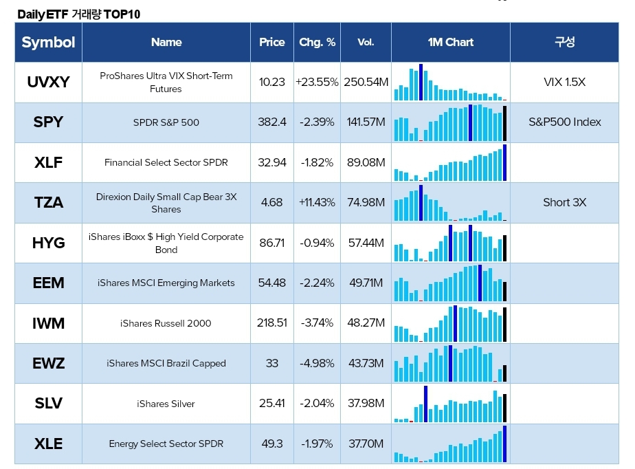The image size is (635, 469).
Task: Click Financial Select Sector SPDR name
Action: (x=166, y=162)
